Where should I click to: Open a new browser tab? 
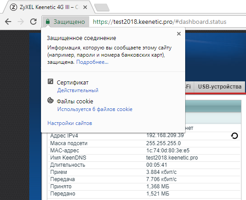tap(102, 7)
